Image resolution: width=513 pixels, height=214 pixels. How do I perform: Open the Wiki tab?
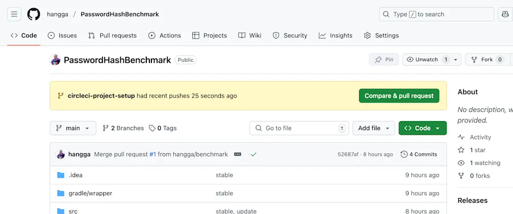click(250, 36)
